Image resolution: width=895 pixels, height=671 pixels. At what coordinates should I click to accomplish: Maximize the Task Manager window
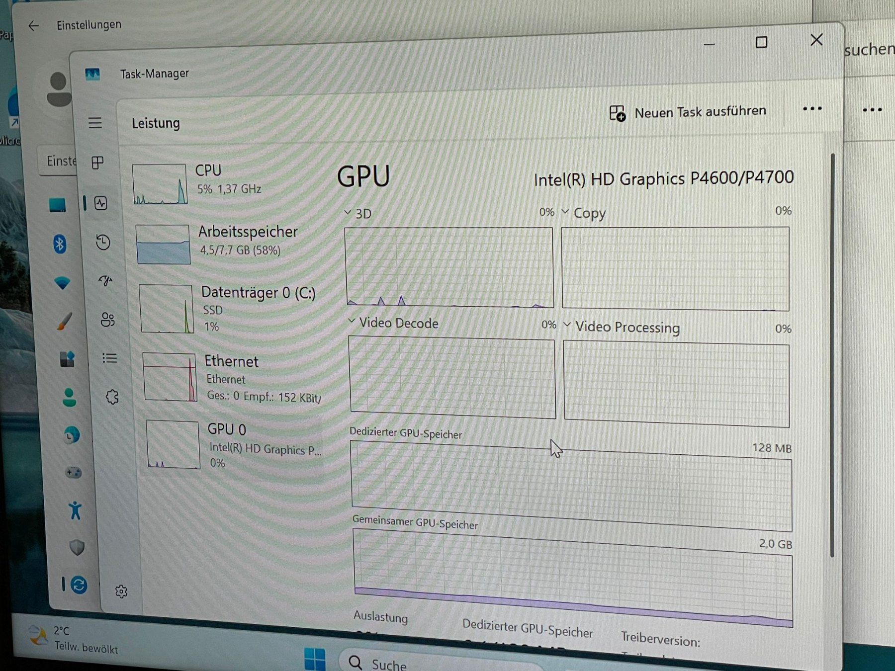pos(761,42)
